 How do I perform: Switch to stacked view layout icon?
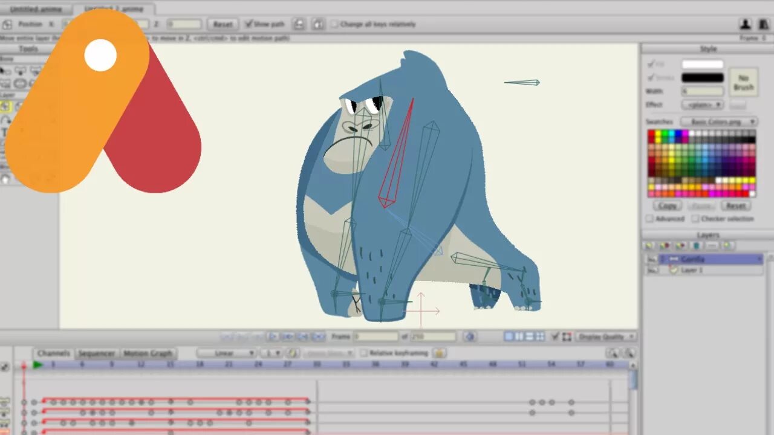pyautogui.click(x=530, y=337)
